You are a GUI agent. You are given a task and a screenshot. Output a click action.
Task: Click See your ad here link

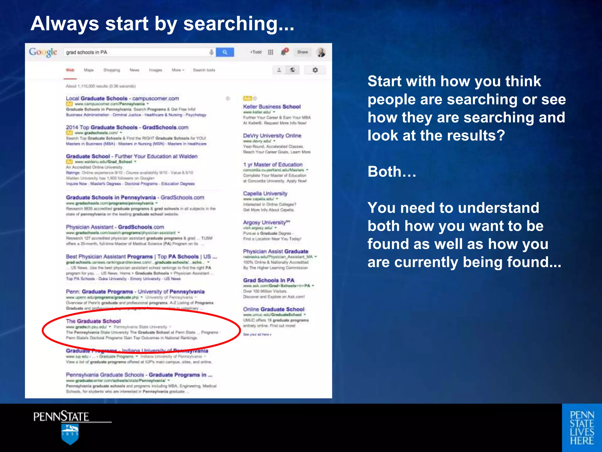[257, 334]
